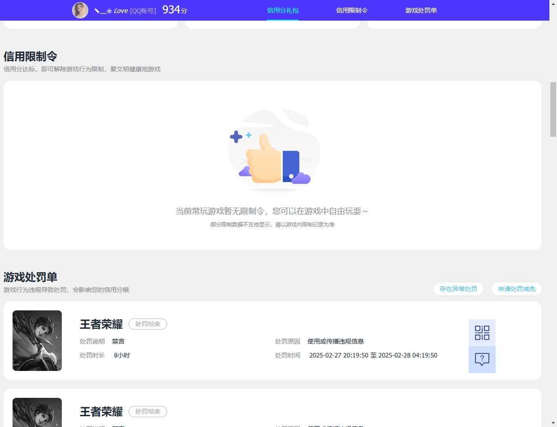Select the currently active 信用分礼包 tab
Viewport: 557px width, 427px height.
pyautogui.click(x=282, y=10)
